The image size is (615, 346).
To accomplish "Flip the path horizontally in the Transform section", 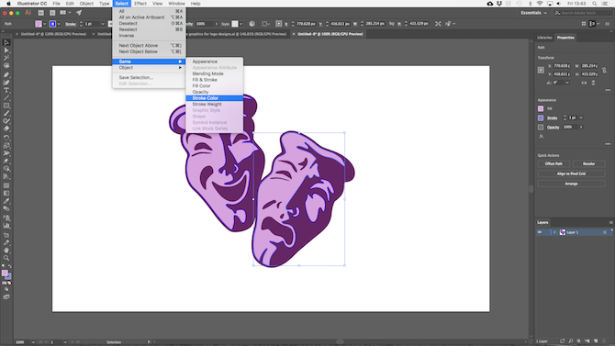I will tap(585, 83).
